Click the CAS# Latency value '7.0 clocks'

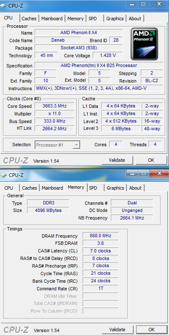point(100,251)
